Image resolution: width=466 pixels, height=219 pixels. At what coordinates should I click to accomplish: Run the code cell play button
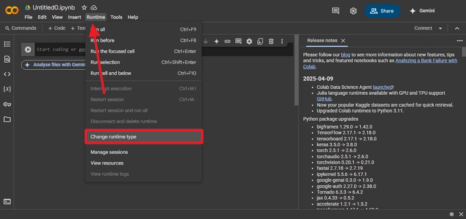pyautogui.click(x=28, y=49)
